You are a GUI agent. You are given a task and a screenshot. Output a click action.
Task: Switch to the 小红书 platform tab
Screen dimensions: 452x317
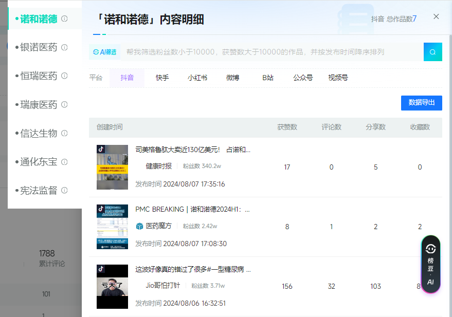coord(197,78)
